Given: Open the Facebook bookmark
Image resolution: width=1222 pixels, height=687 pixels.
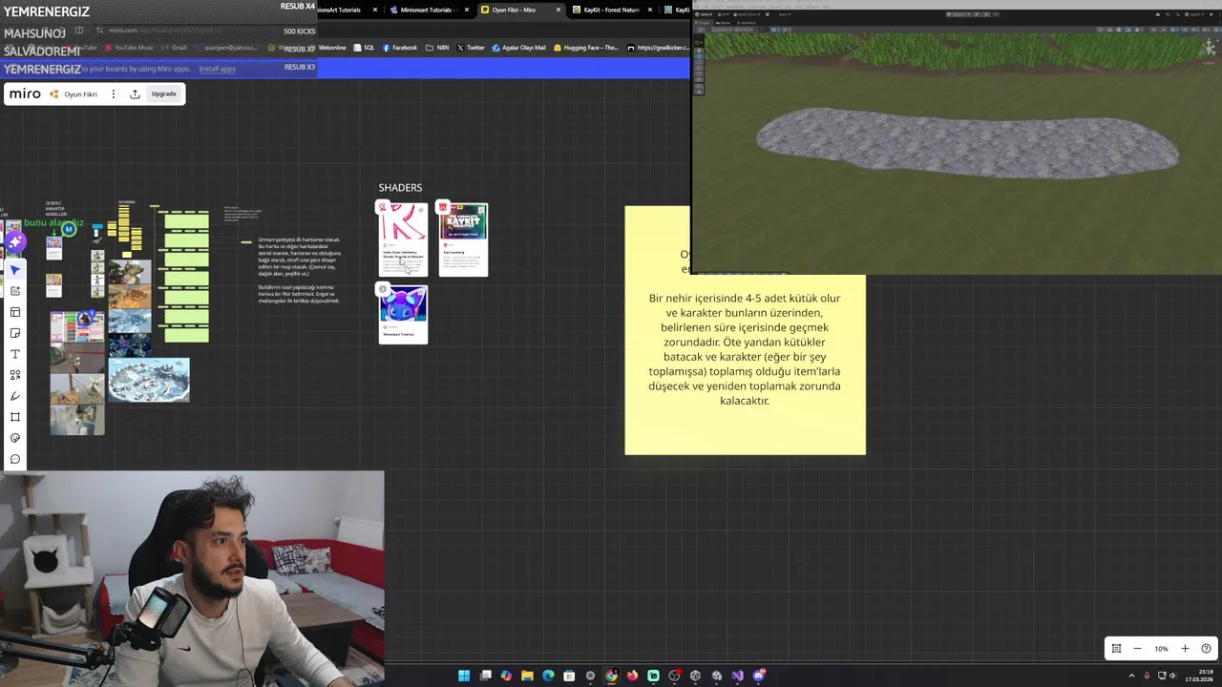Looking at the screenshot, I should [x=399, y=48].
